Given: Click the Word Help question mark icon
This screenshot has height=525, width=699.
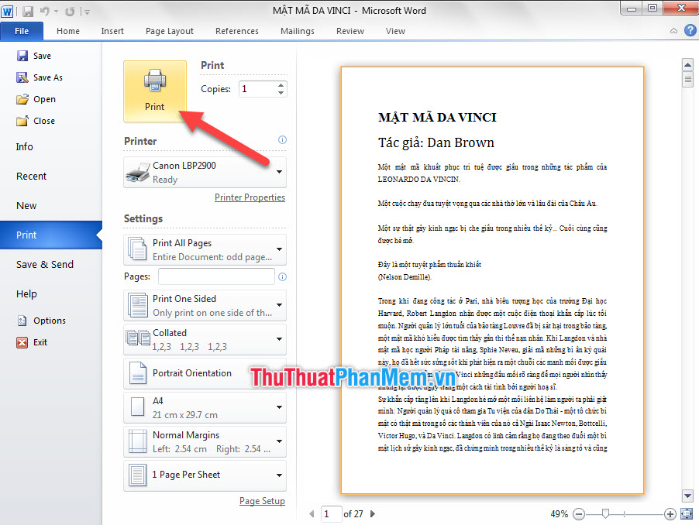Looking at the screenshot, I should [x=690, y=30].
